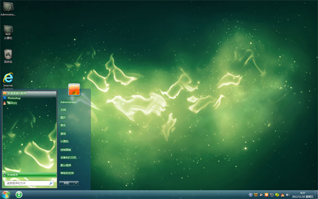Image resolution: width=318 pixels, height=199 pixels.
Task: Open the 计算机 desktop icon
Action: (x=8, y=32)
